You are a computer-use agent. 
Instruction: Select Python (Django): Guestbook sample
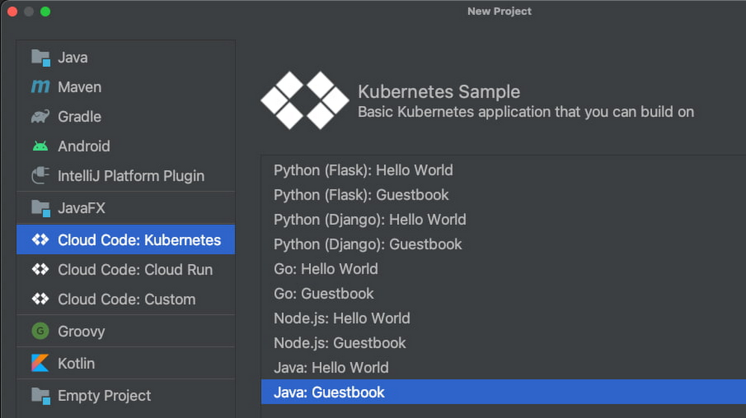point(368,244)
